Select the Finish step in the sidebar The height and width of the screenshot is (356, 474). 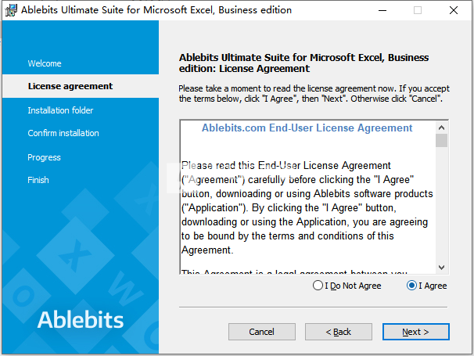38,180
